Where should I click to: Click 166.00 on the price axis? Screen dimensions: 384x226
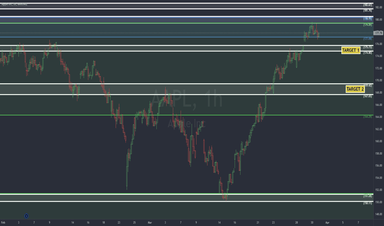[x=378, y=105]
